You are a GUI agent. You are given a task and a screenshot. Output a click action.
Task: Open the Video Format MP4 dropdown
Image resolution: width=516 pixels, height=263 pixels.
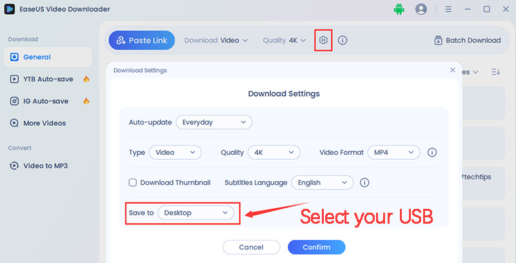coord(394,152)
